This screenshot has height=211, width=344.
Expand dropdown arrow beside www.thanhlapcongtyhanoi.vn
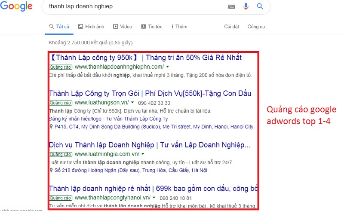154,198
